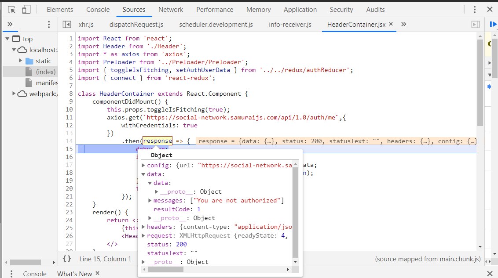Select the manifest file in navigator
498x278 pixels.
coord(47,83)
